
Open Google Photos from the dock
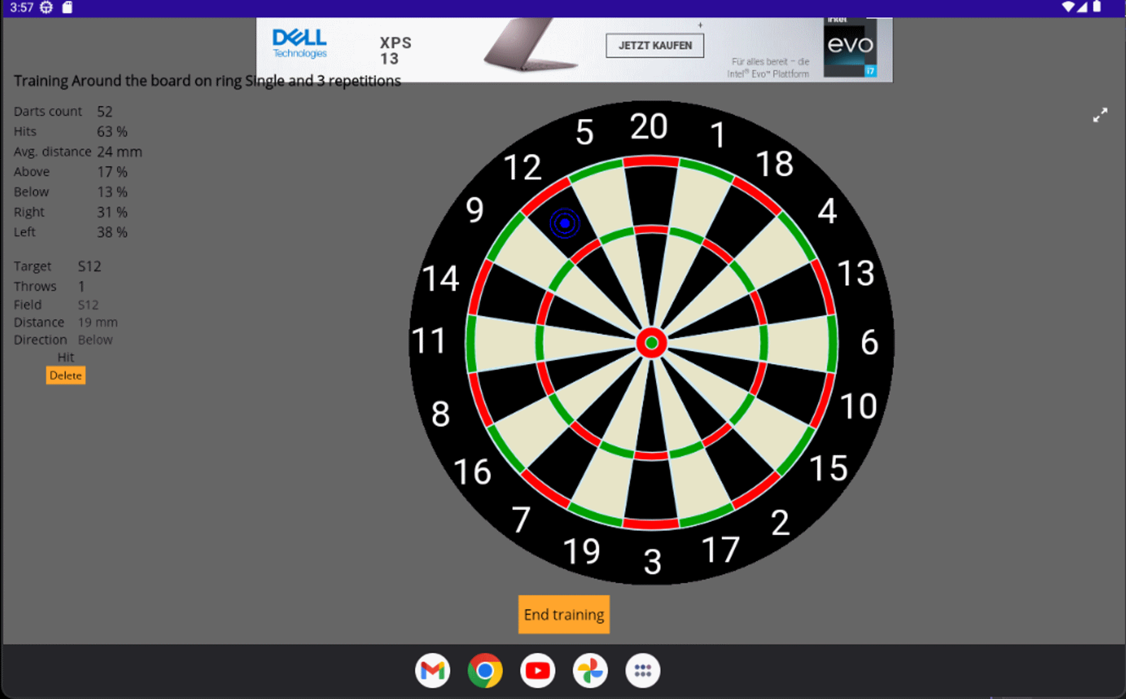pyautogui.click(x=590, y=670)
